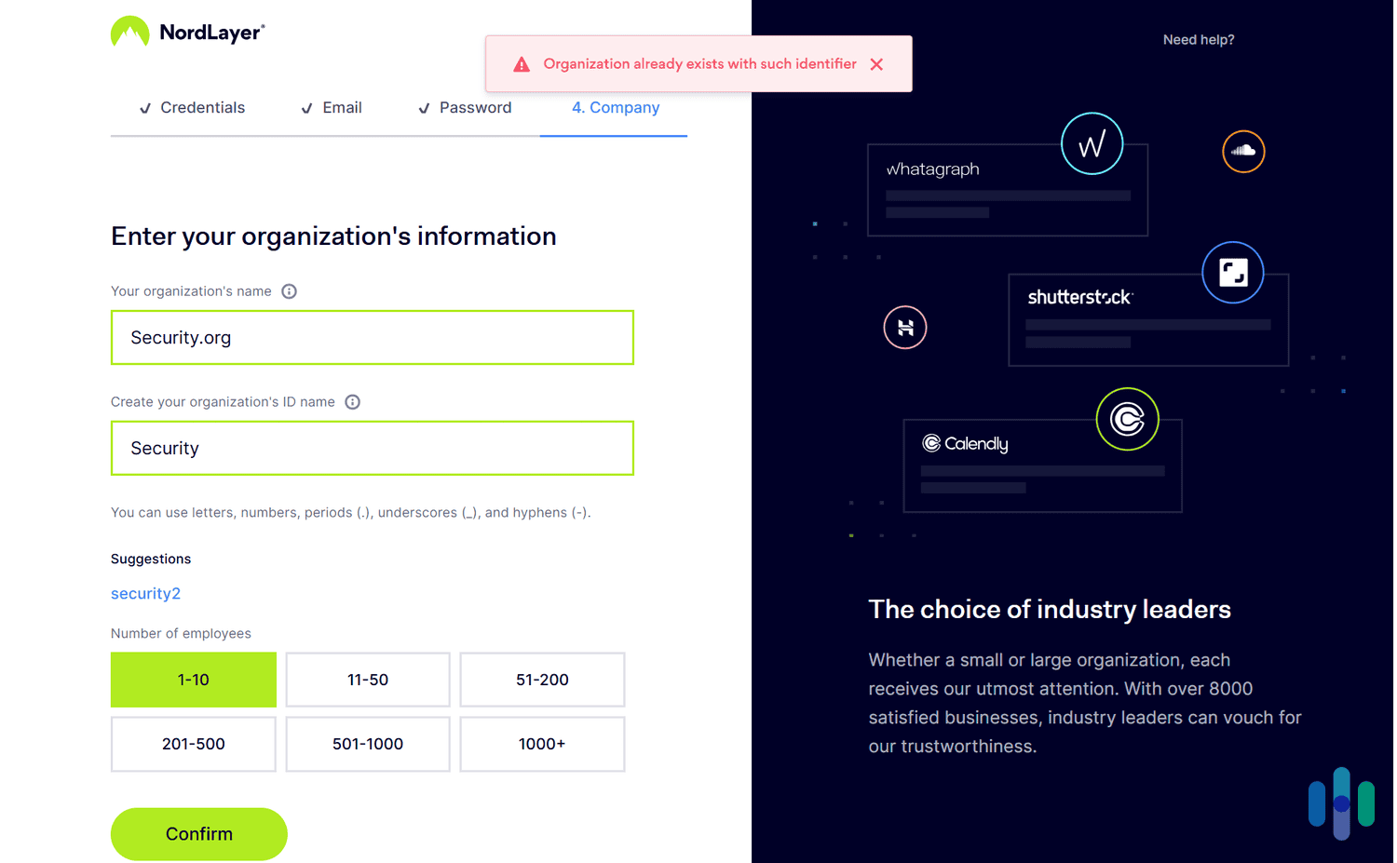This screenshot has height=863, width=1397.
Task: Select the 51-200 employees option
Action: (x=542, y=680)
